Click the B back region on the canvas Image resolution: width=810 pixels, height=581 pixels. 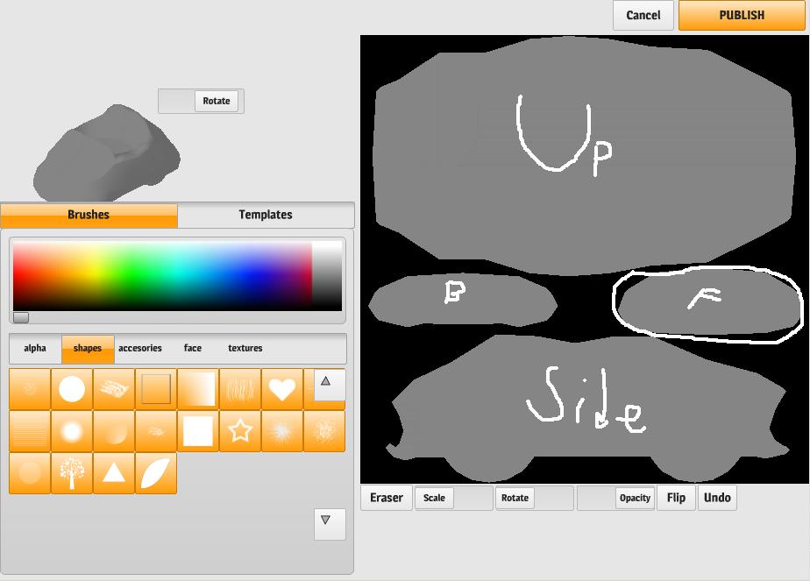pos(462,301)
